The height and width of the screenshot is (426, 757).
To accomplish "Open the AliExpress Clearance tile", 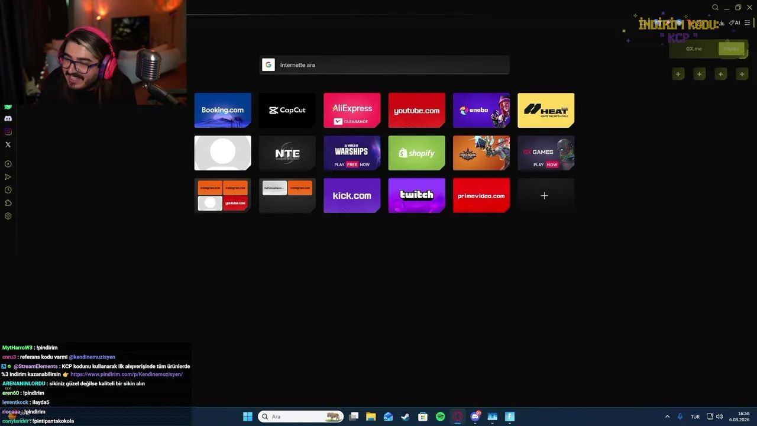I will click(x=352, y=110).
